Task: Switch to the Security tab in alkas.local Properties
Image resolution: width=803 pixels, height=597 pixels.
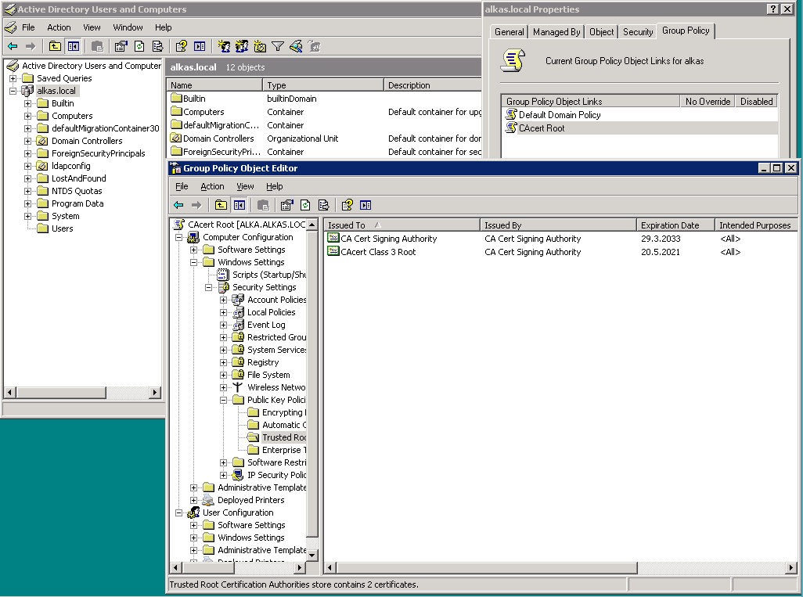Action: (638, 32)
